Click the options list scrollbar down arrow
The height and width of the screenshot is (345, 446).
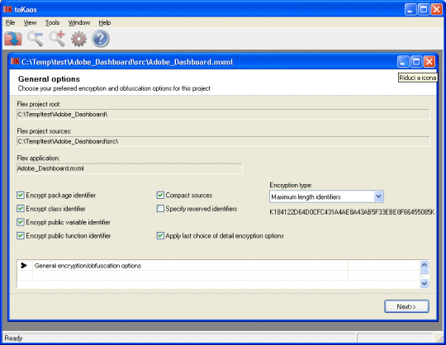tap(425, 283)
